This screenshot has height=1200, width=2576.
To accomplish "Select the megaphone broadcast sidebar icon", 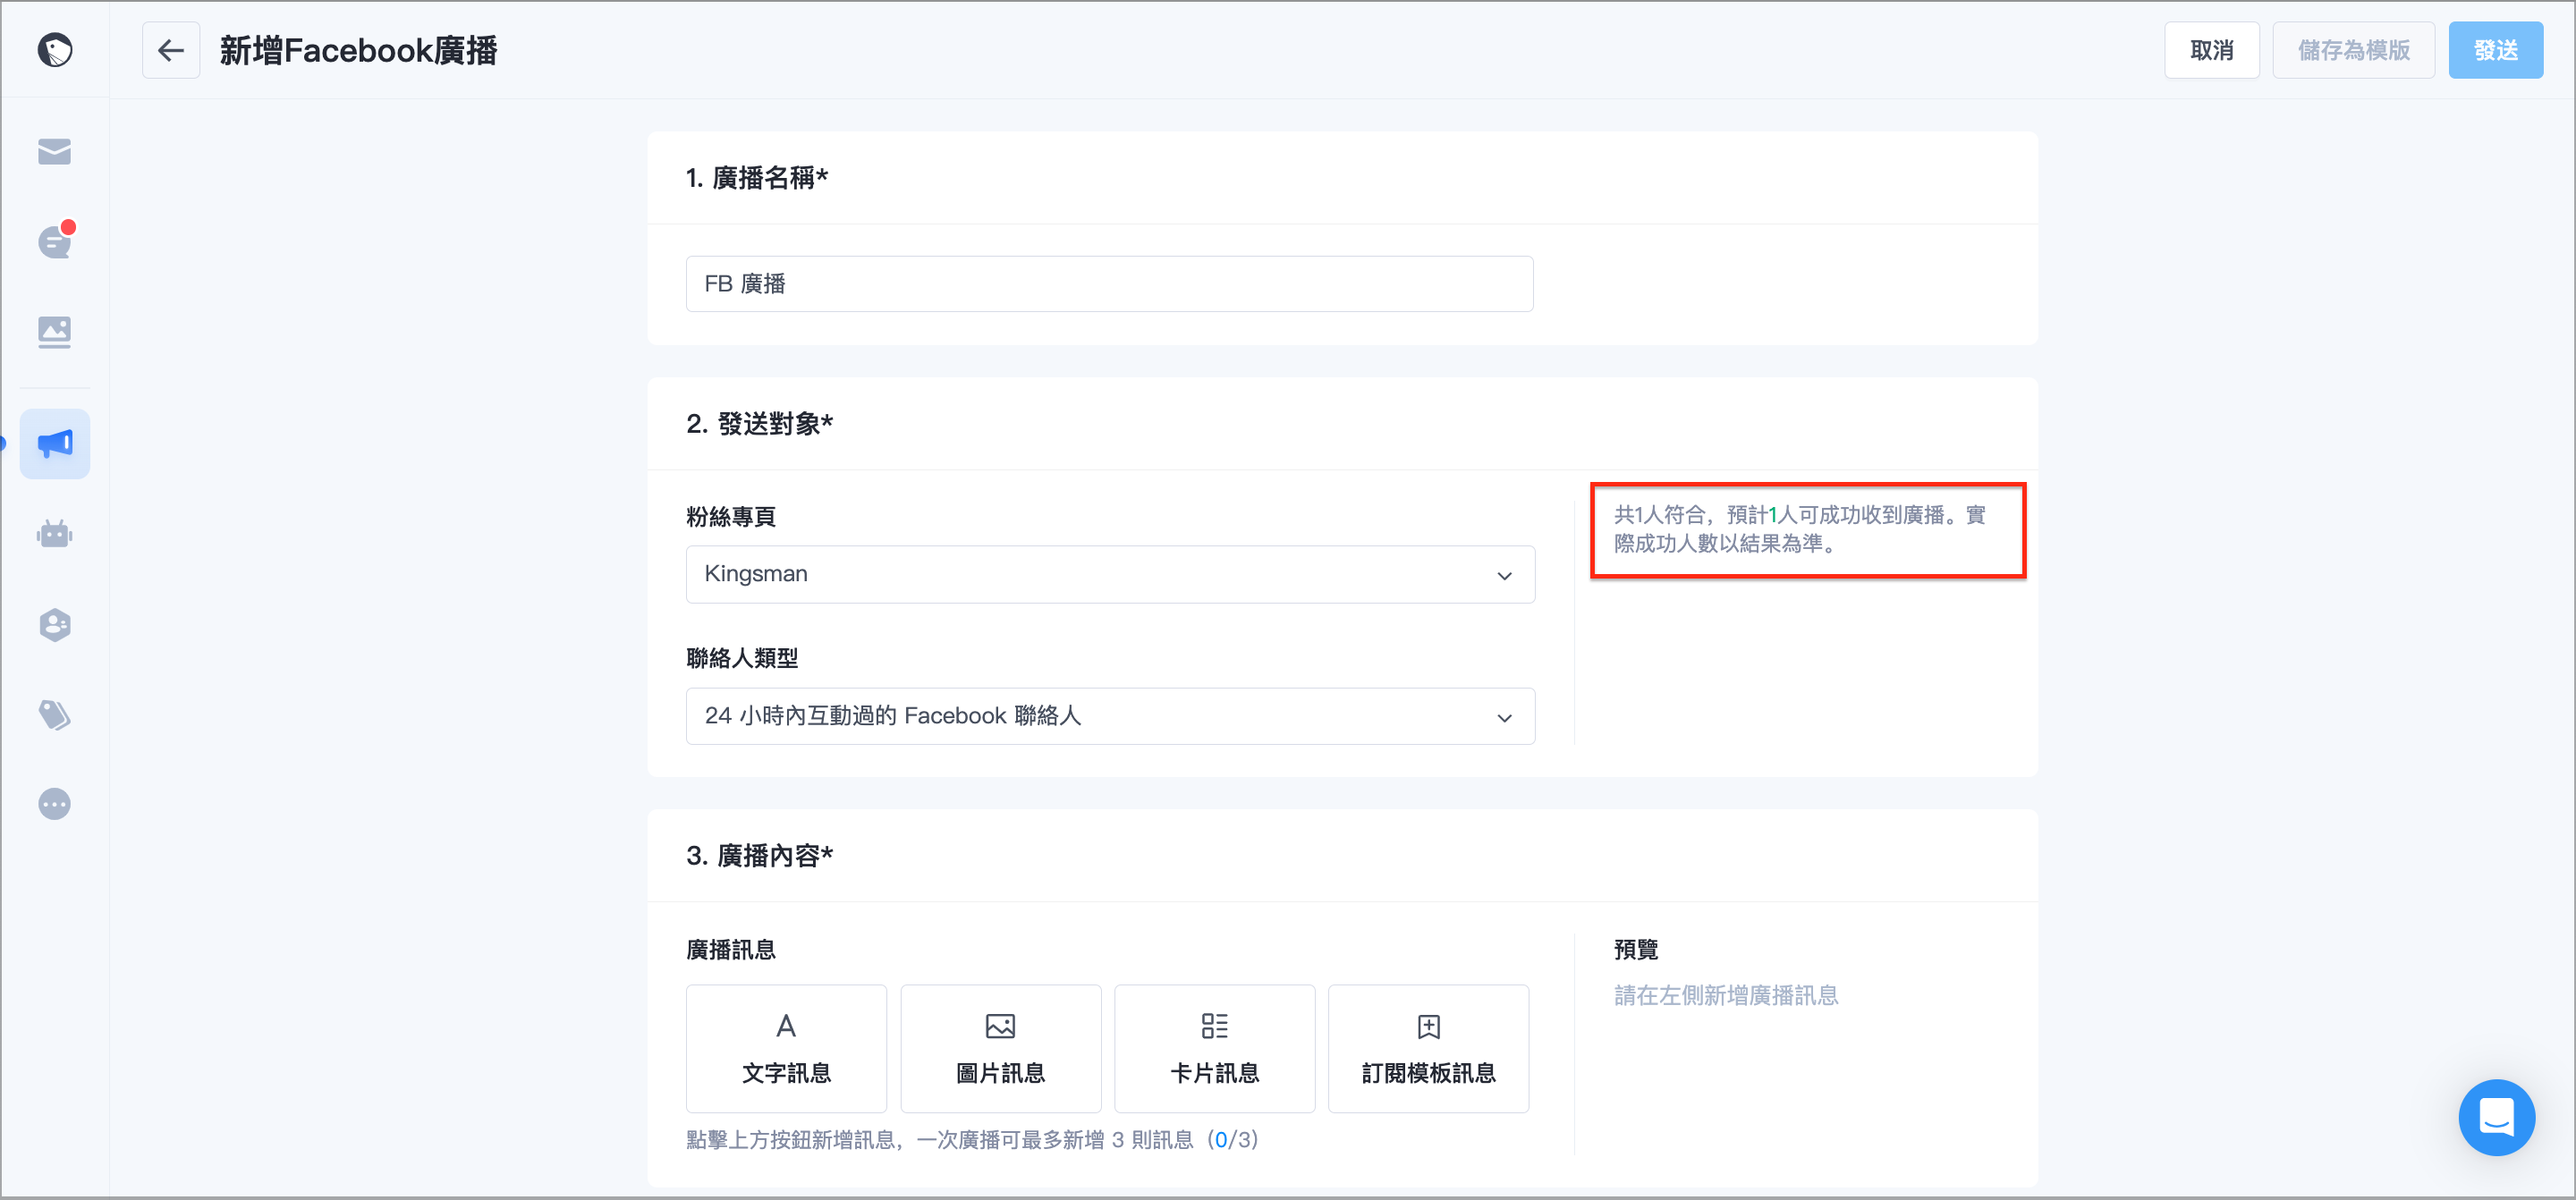I will click(x=55, y=443).
